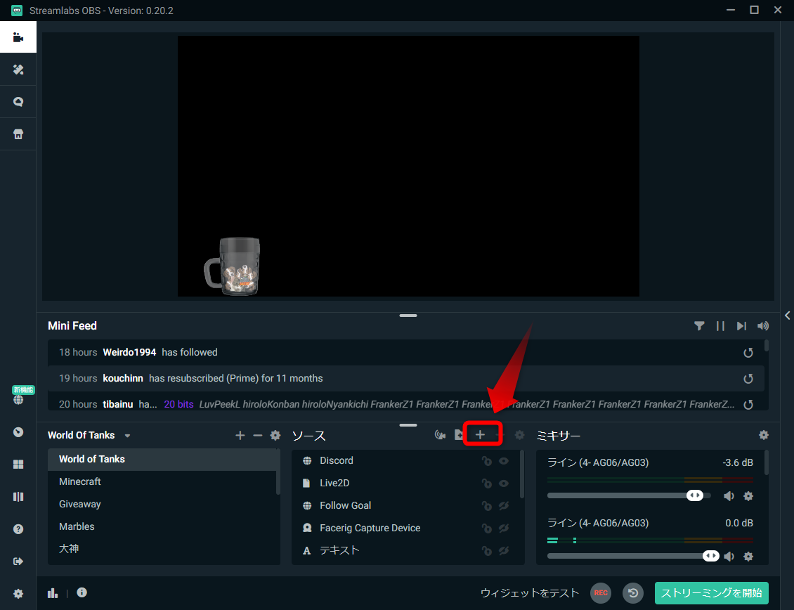This screenshot has height=610, width=794.
Task: Toggle studio mode columns icon
Action: [x=18, y=497]
